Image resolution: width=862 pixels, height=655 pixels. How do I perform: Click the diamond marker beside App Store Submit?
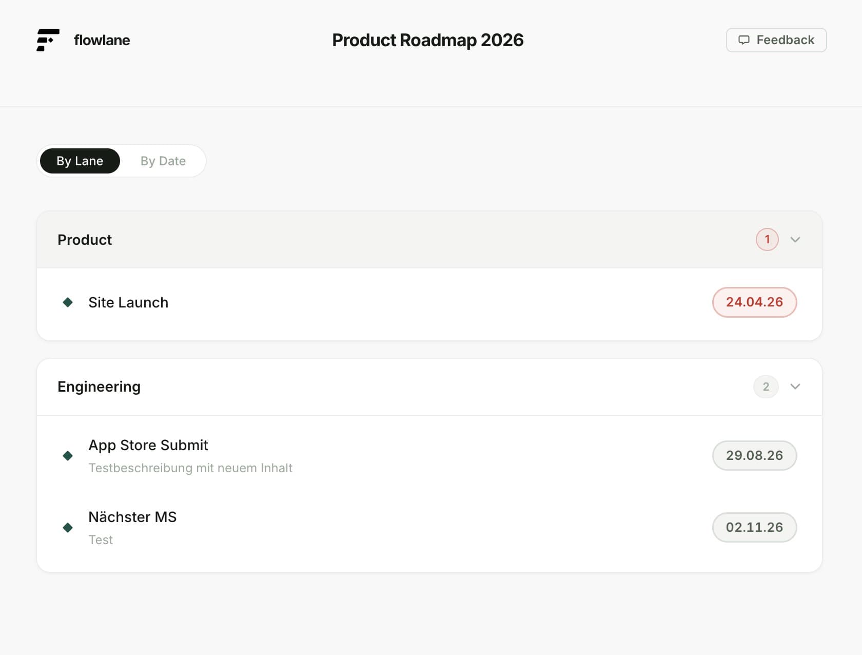tap(68, 456)
